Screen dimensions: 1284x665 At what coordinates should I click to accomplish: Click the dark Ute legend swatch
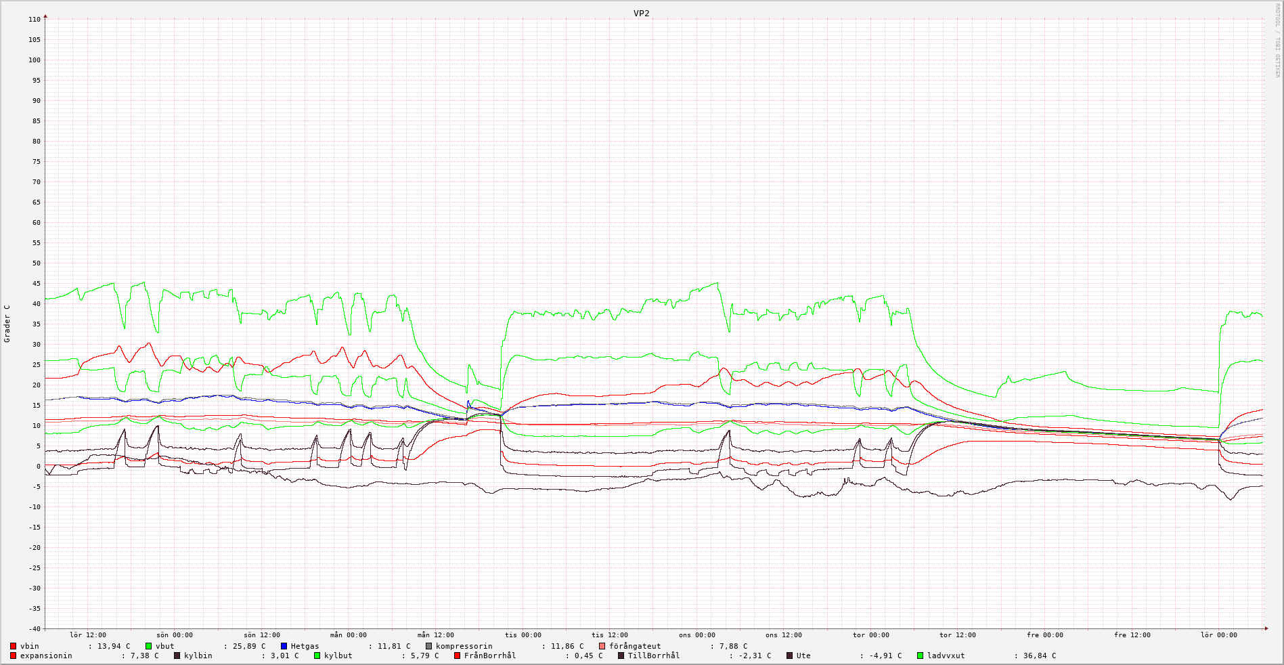pos(790,656)
